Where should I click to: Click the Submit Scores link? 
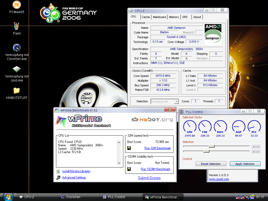(149, 178)
